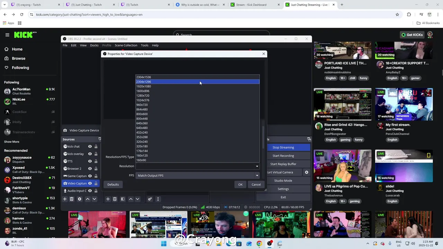The width and height of the screenshot is (443, 249).
Task: Choose 1920x1080 from the resolution list
Action: click(197, 86)
